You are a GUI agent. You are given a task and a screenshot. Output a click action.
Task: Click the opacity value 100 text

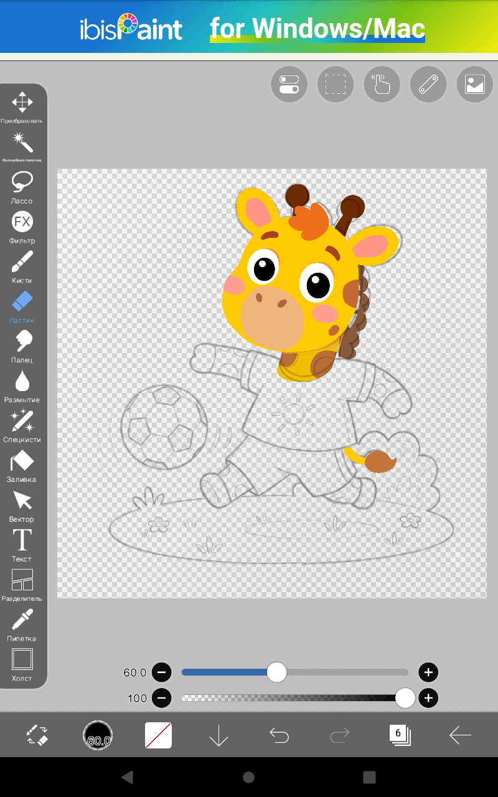pyautogui.click(x=137, y=698)
